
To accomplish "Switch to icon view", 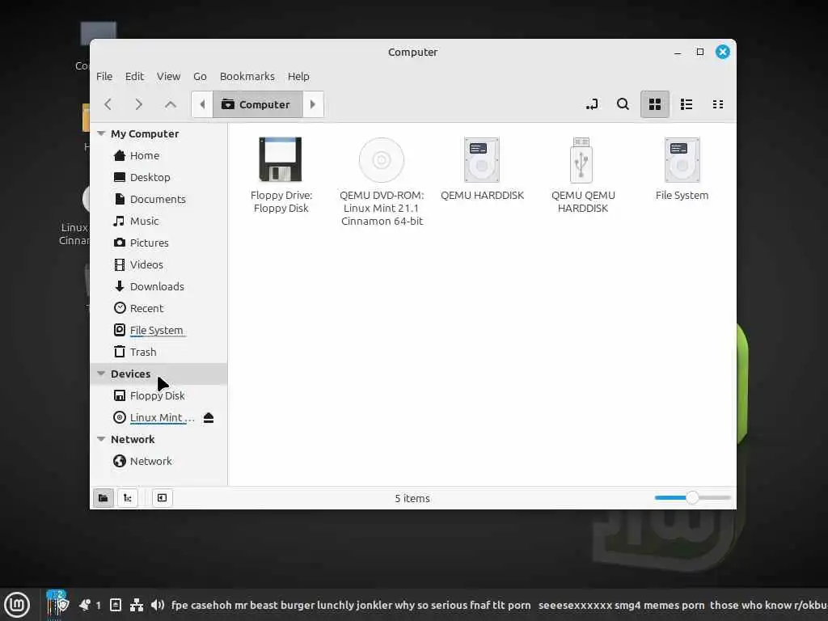I will point(655,104).
